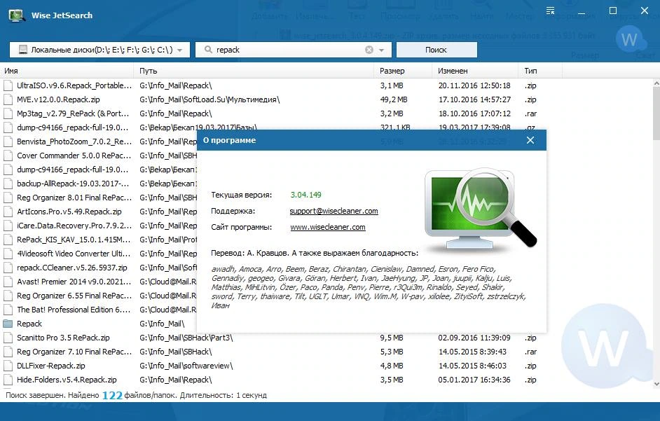660x421 pixels.
Task: Click the disk drive icon in selector
Action: click(x=23, y=50)
